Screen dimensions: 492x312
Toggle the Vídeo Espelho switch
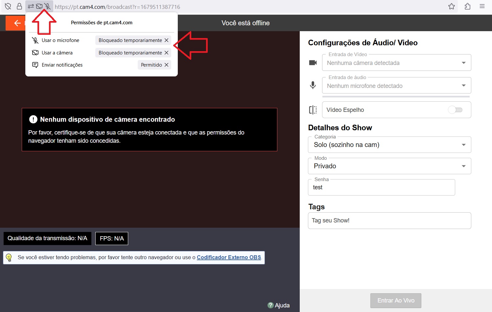(455, 110)
